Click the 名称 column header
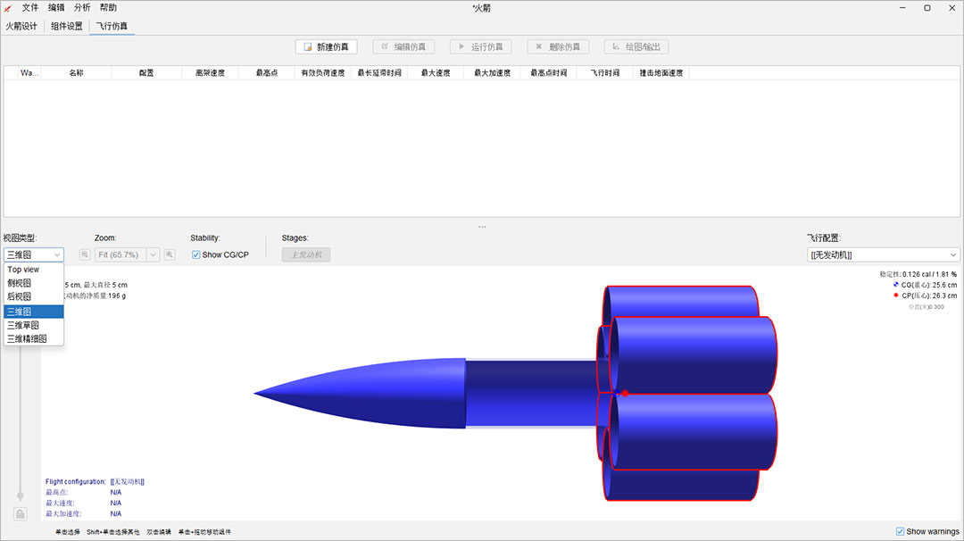The width and height of the screenshot is (964, 541). point(77,73)
